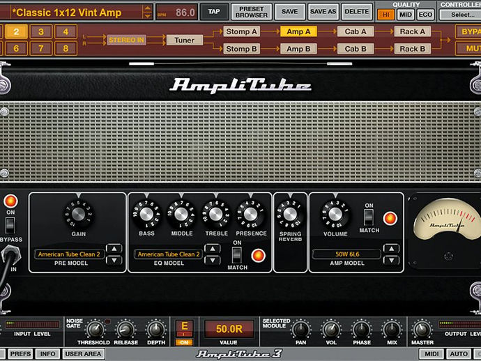Viewport: 481px width, 361px height.
Task: Select previous Pre Model with down arrow
Action: (114, 260)
